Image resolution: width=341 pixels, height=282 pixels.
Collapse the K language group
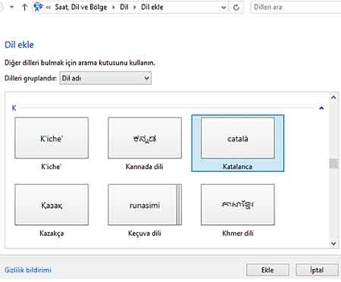[x=321, y=108]
